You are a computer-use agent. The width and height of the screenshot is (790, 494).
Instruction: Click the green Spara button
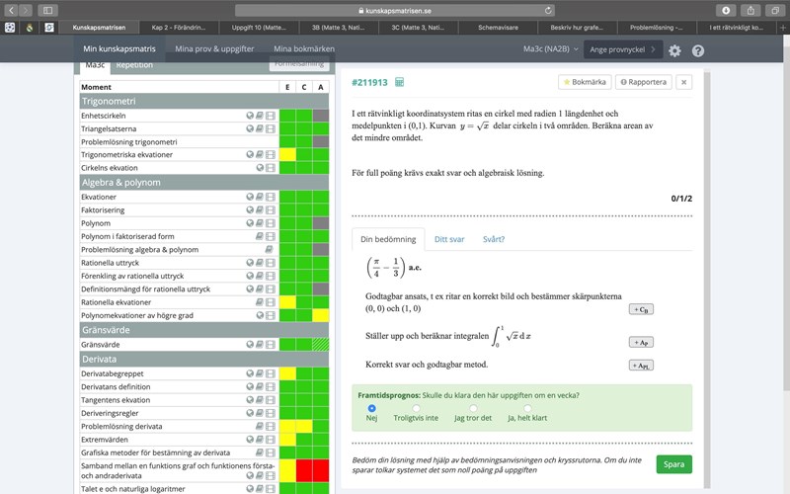[x=673, y=464]
